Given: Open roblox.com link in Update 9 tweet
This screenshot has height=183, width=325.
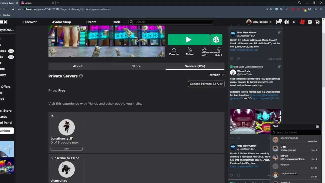Looking at the screenshot, I should (x=244, y=50).
